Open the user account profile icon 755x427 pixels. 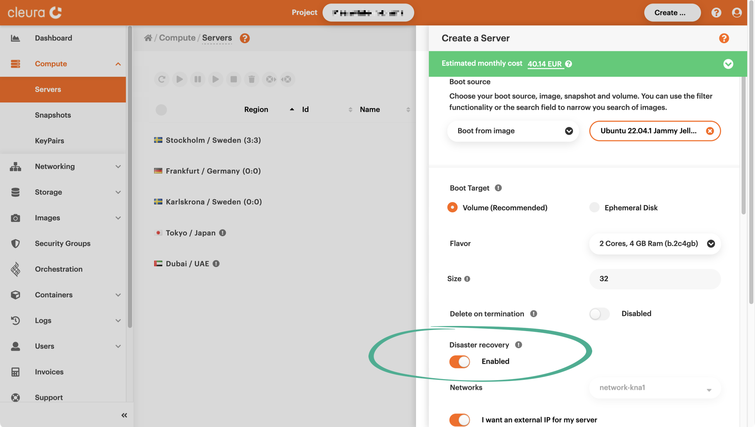coord(737,13)
